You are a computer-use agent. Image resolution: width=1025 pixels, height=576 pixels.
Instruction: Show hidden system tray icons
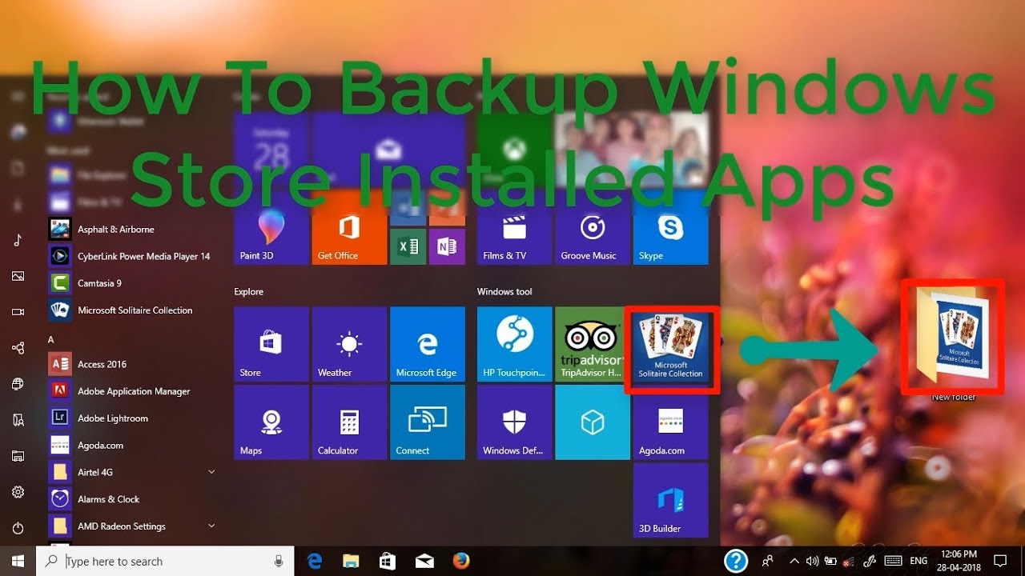coord(794,561)
